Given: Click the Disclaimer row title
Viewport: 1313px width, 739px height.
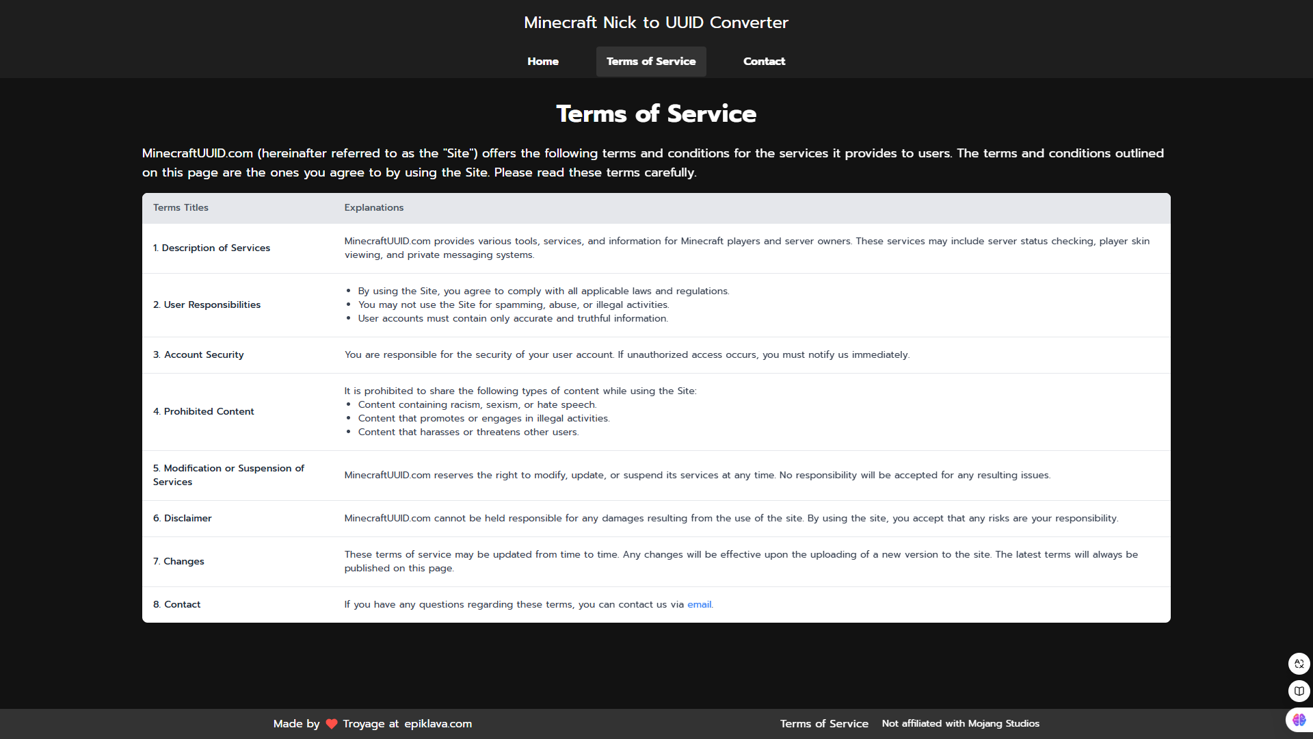Looking at the screenshot, I should point(182,518).
